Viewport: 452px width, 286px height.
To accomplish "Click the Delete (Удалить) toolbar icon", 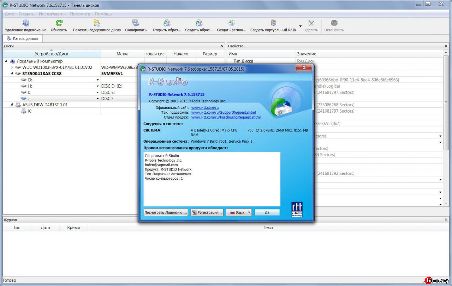I will (311, 23).
